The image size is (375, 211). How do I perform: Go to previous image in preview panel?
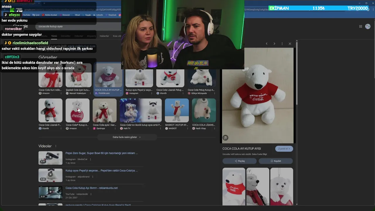pos(267,44)
